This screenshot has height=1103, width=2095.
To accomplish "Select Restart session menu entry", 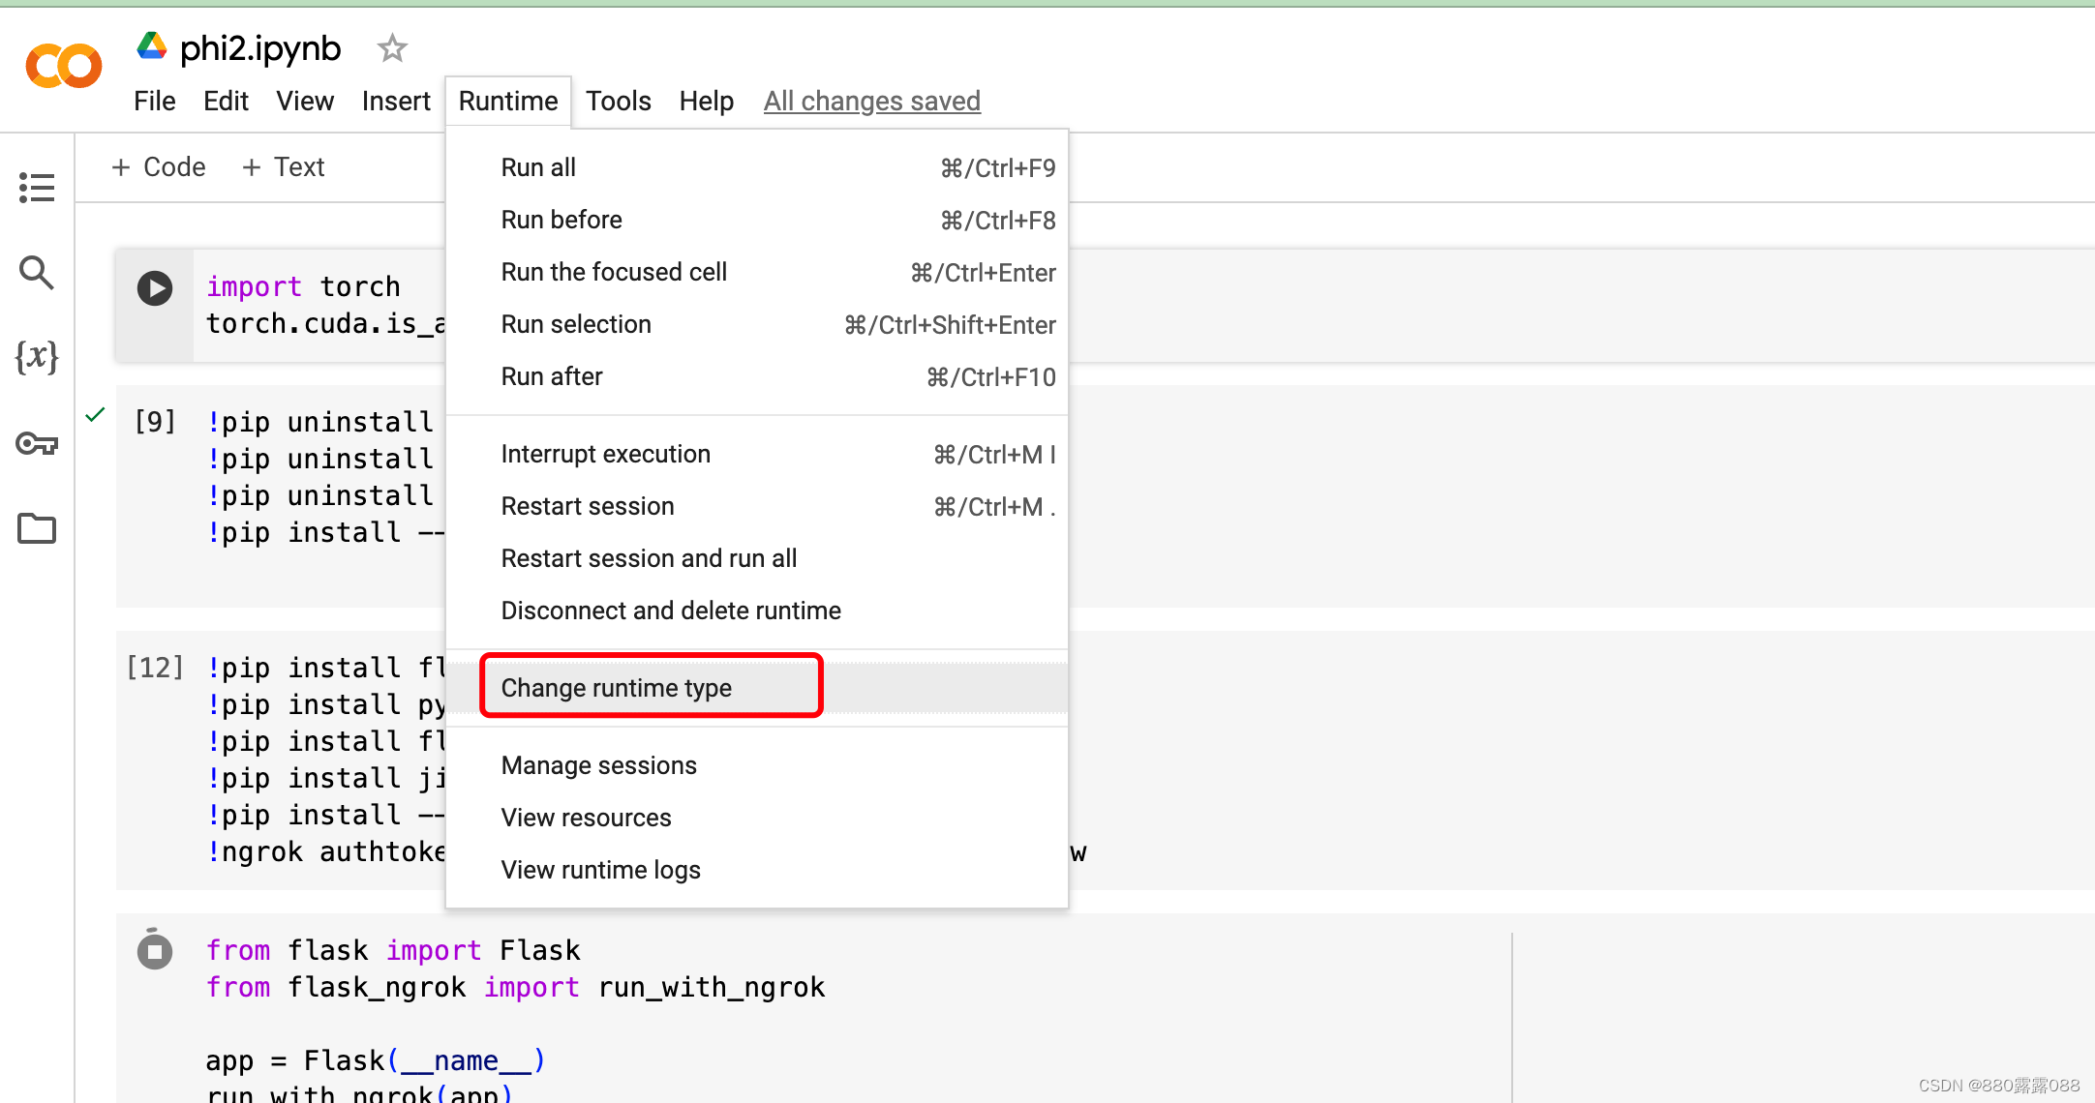I will pos(588,506).
